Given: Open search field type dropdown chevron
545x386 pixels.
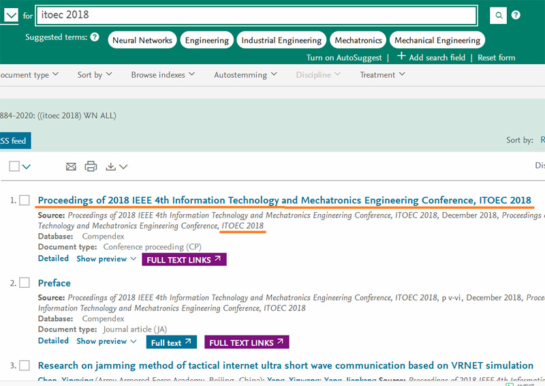Looking at the screenshot, I should pyautogui.click(x=11, y=15).
